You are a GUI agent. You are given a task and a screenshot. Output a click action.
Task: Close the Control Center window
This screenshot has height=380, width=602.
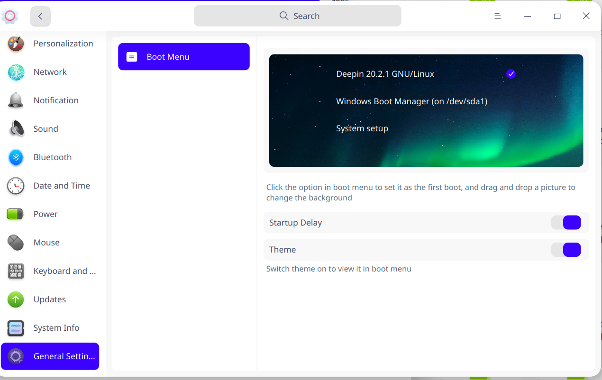pos(586,16)
